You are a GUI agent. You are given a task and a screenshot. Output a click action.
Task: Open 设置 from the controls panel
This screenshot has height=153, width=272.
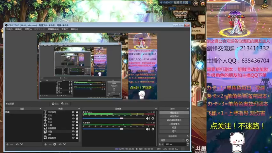coord(174,128)
